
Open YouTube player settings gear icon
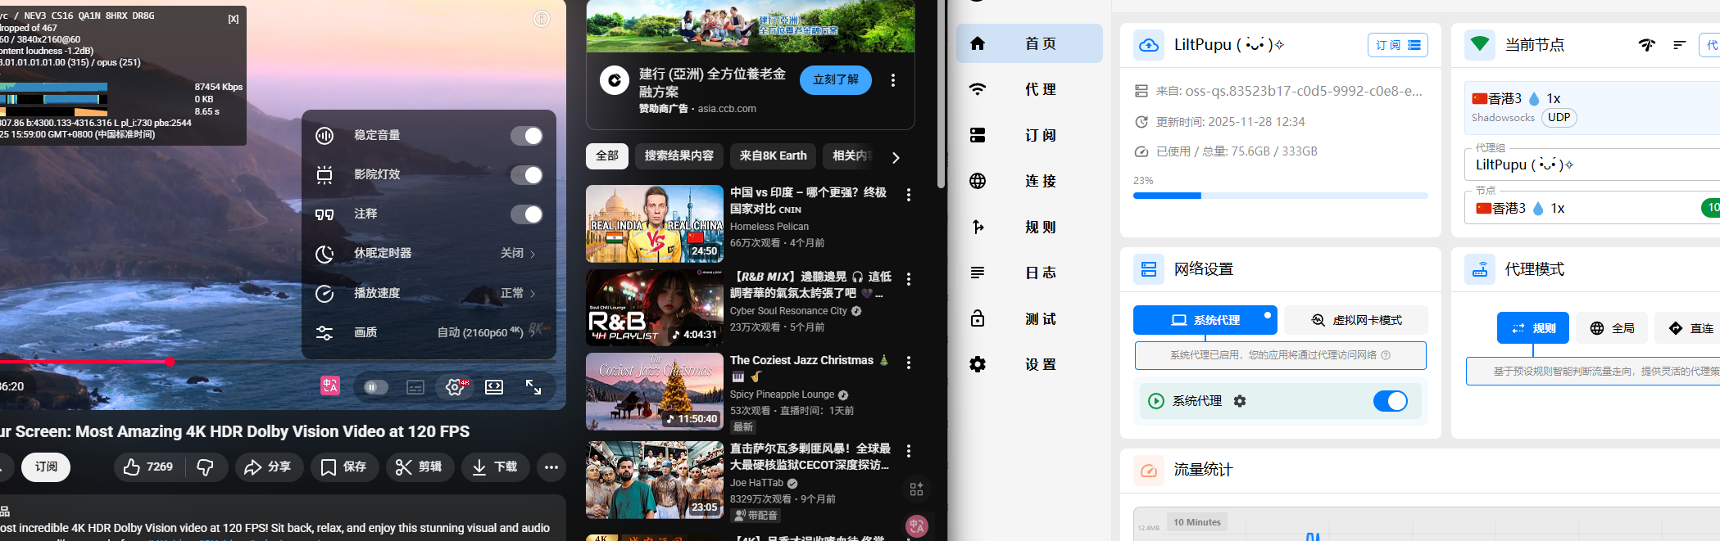point(455,387)
